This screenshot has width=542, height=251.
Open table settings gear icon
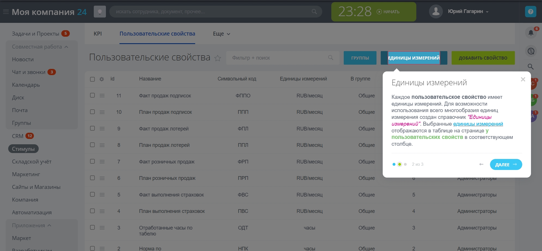[102, 79]
